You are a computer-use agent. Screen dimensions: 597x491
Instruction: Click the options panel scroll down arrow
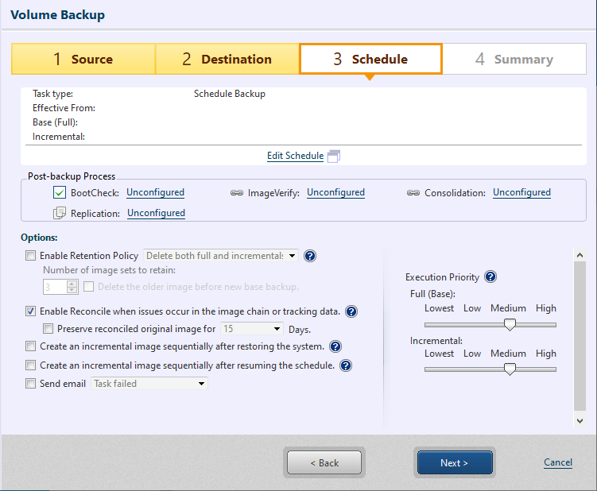(580, 420)
